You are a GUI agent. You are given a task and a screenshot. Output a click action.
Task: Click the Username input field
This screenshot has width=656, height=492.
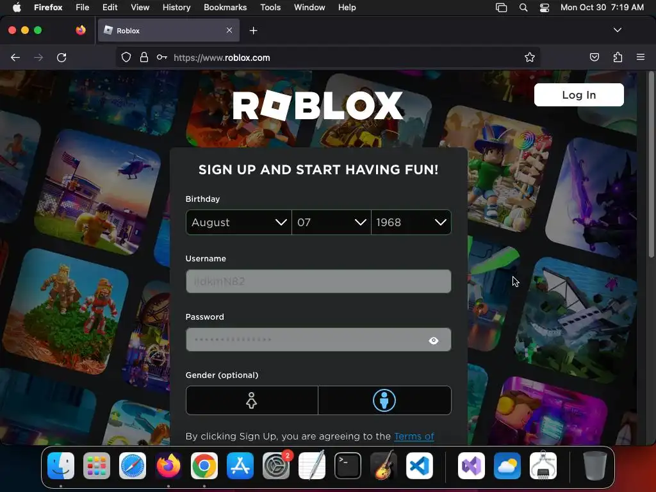pos(318,281)
